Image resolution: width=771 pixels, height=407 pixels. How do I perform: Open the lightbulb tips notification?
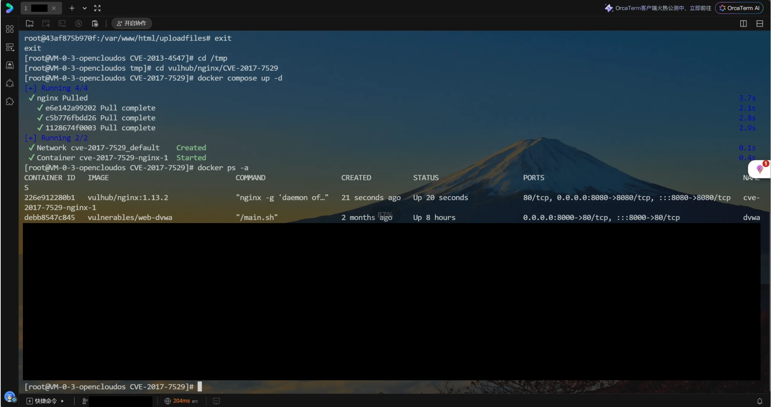click(x=760, y=169)
